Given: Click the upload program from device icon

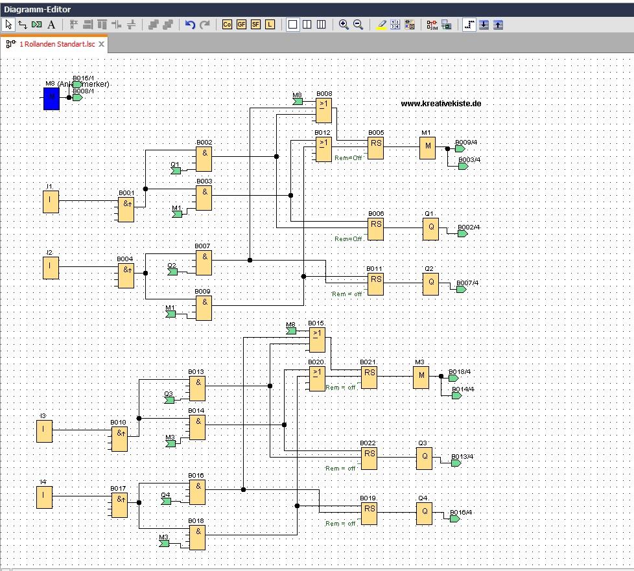Looking at the screenshot, I should 499,25.
